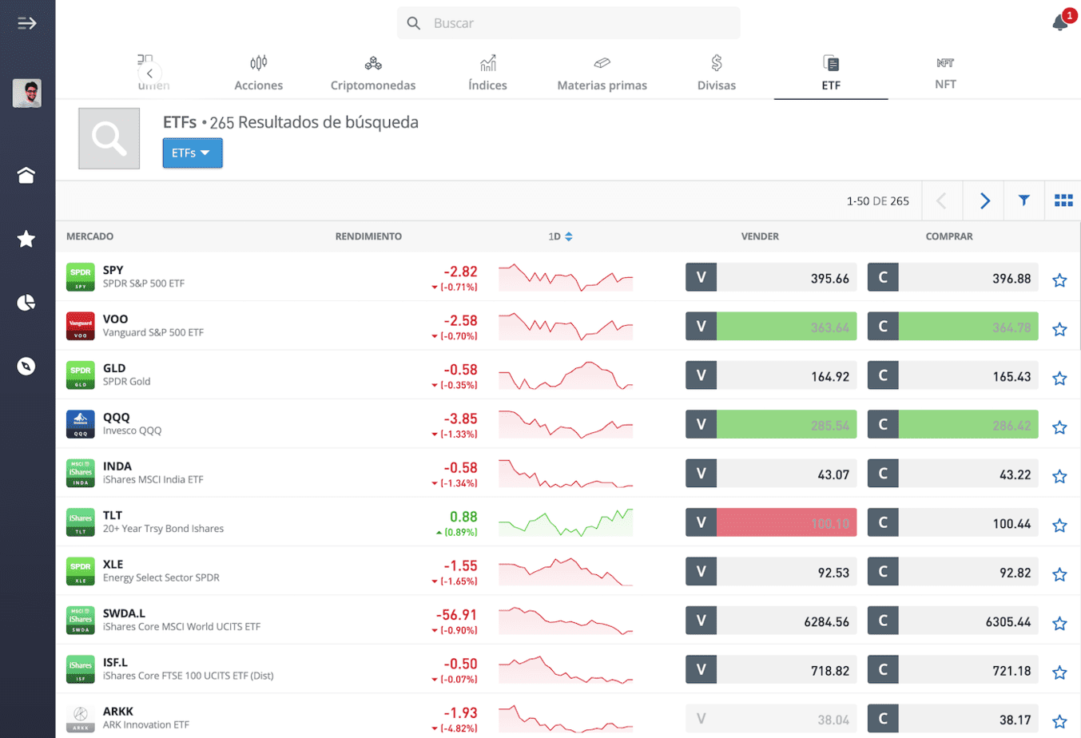Viewport: 1081px width, 738px height.
Task: Buy XLE at 92.82
Action: coord(953,572)
